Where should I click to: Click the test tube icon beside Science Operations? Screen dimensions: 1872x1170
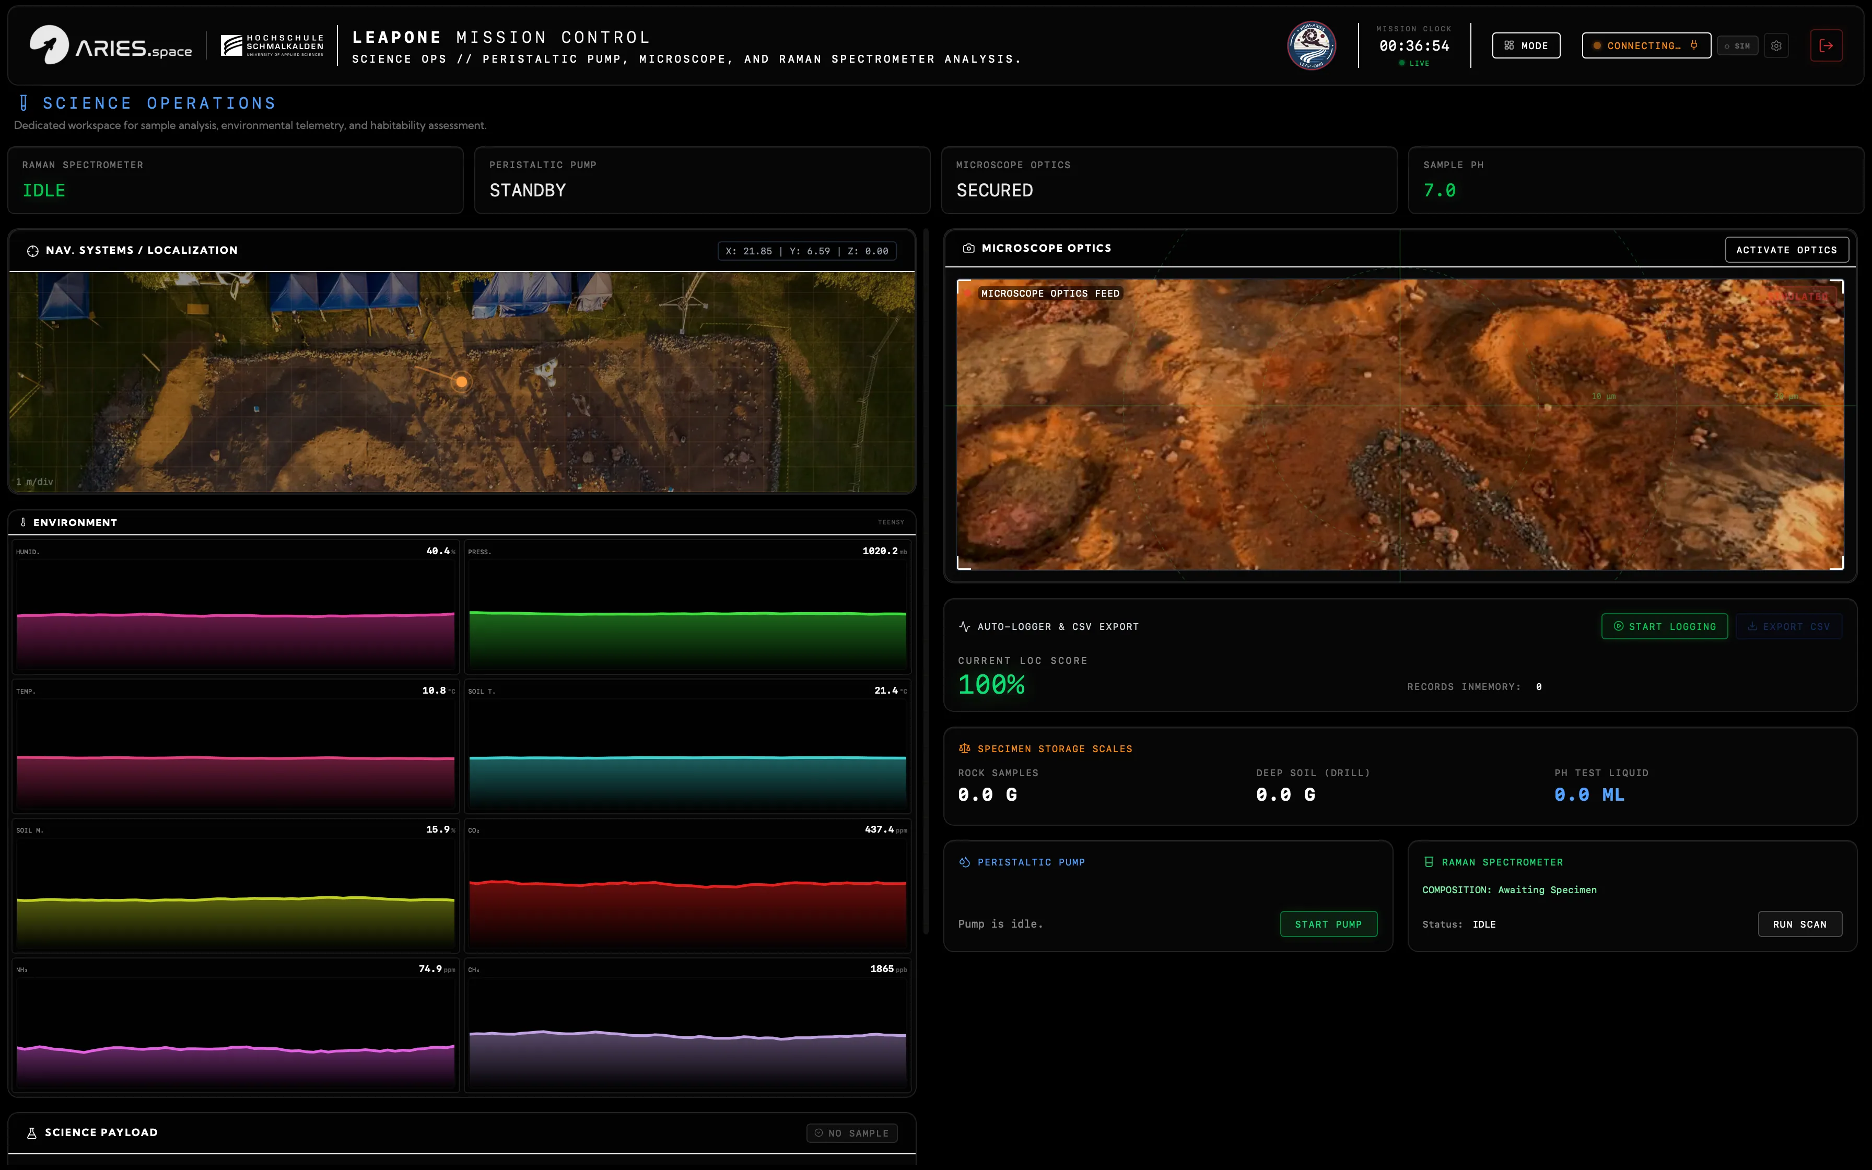[24, 103]
